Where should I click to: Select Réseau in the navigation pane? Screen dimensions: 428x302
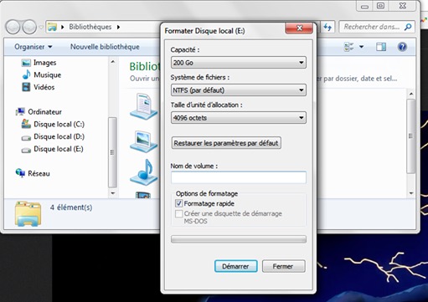click(x=39, y=173)
